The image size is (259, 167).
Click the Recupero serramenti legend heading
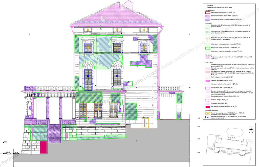pyautogui.click(x=212, y=111)
